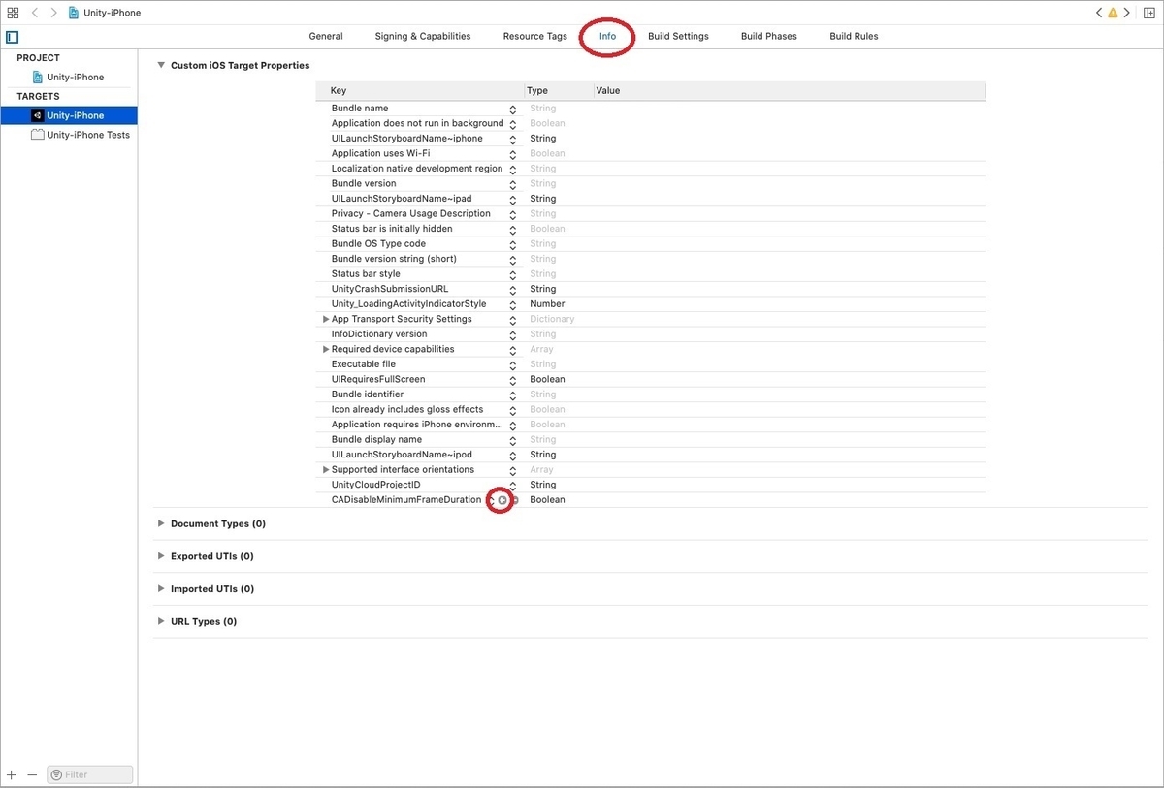Click the remove row minus icon beside CADisableMinimumFrameDuration

click(x=515, y=500)
